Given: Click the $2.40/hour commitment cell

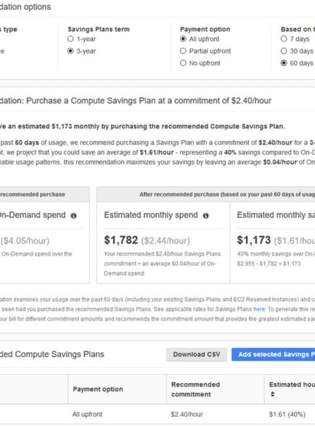Looking at the screenshot, I should coord(187,415).
